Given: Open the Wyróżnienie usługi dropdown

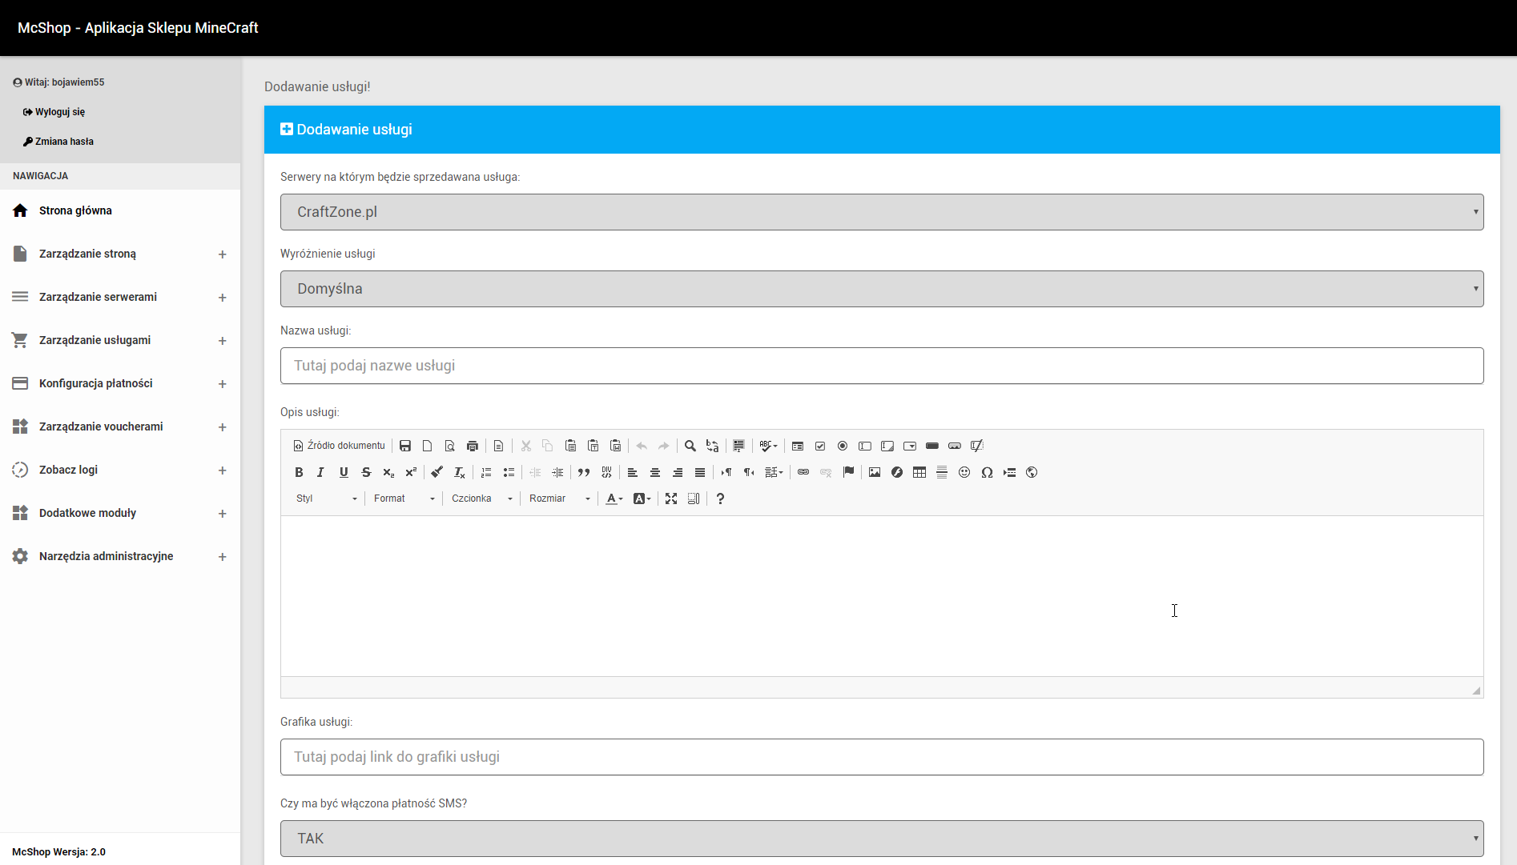Looking at the screenshot, I should [881, 289].
